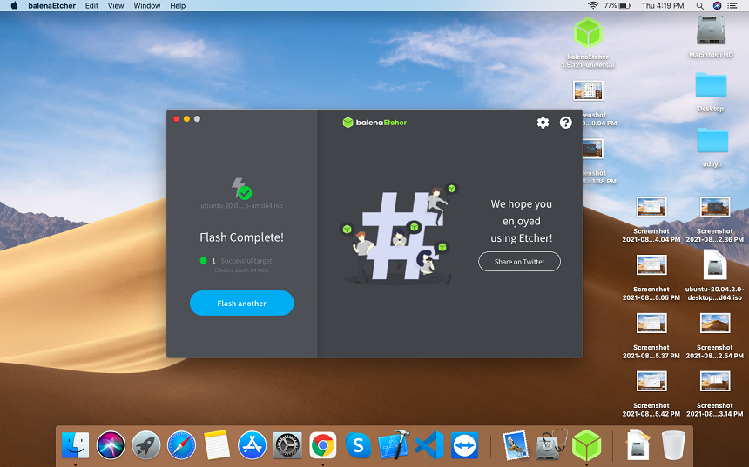Open Visual Studio Code from the Dock
Viewport: 749px width, 467px height.
429,445
